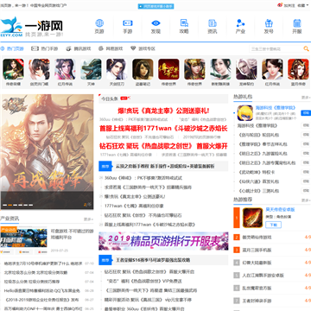This screenshot has width=311, height=311.
Task: Click 更多 beside 热游推荐
Action: coord(306,200)
